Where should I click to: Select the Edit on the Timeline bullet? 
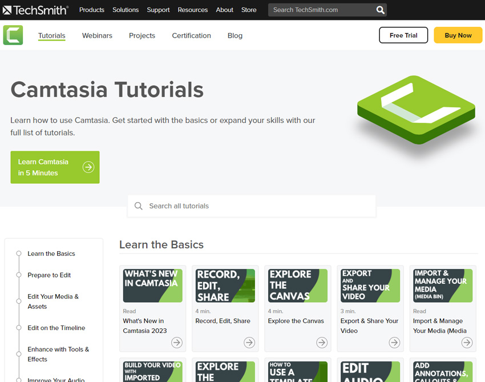[x=19, y=328]
